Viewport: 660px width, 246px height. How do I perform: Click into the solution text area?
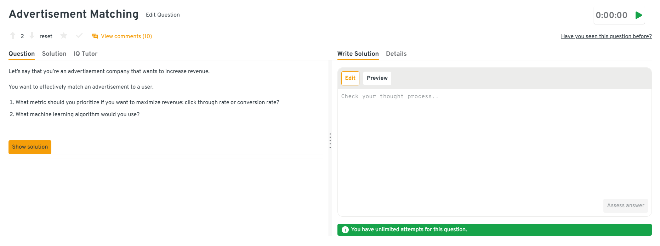pos(494,141)
